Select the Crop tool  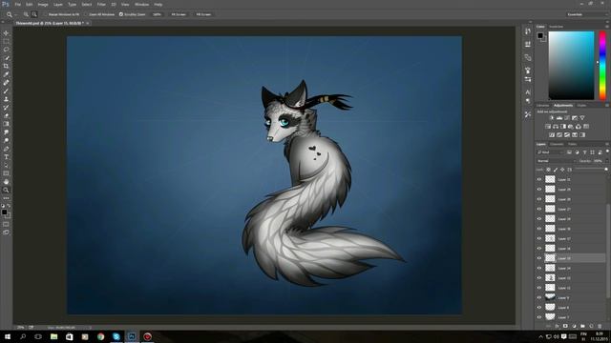[x=6, y=66]
